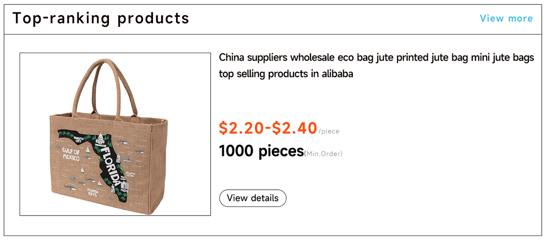Open the jute bag product thumbnail

coord(115,134)
